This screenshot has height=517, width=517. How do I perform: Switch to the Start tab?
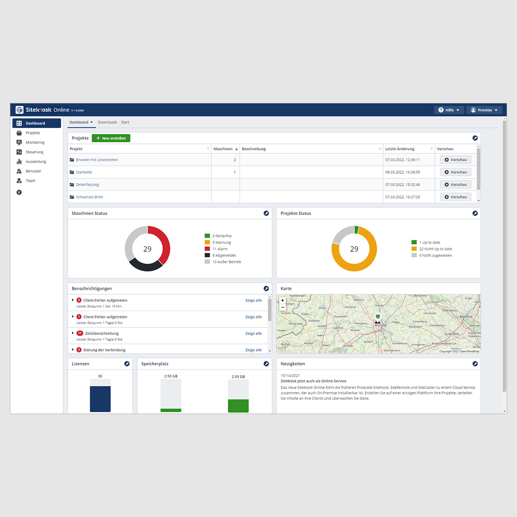click(125, 122)
